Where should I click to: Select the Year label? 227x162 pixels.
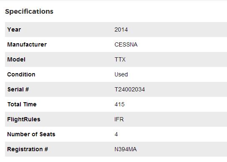tap(14, 29)
